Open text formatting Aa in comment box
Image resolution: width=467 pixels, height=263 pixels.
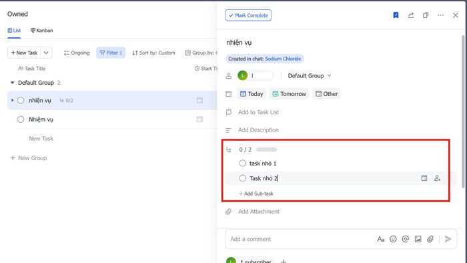[381, 239]
